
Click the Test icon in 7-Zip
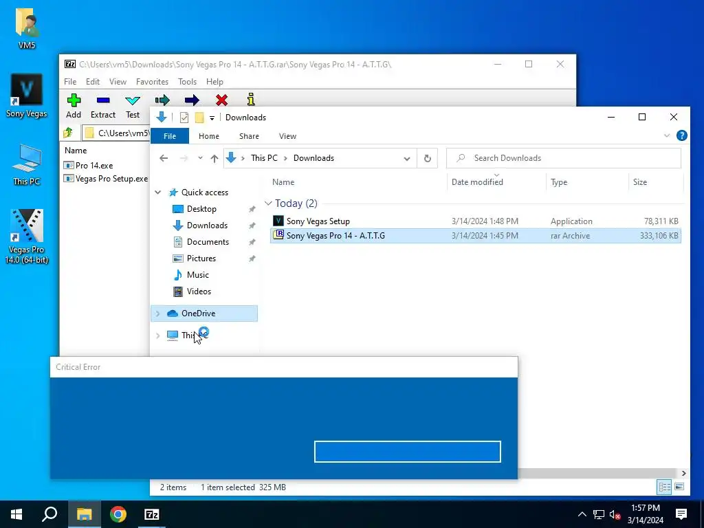pos(133,100)
